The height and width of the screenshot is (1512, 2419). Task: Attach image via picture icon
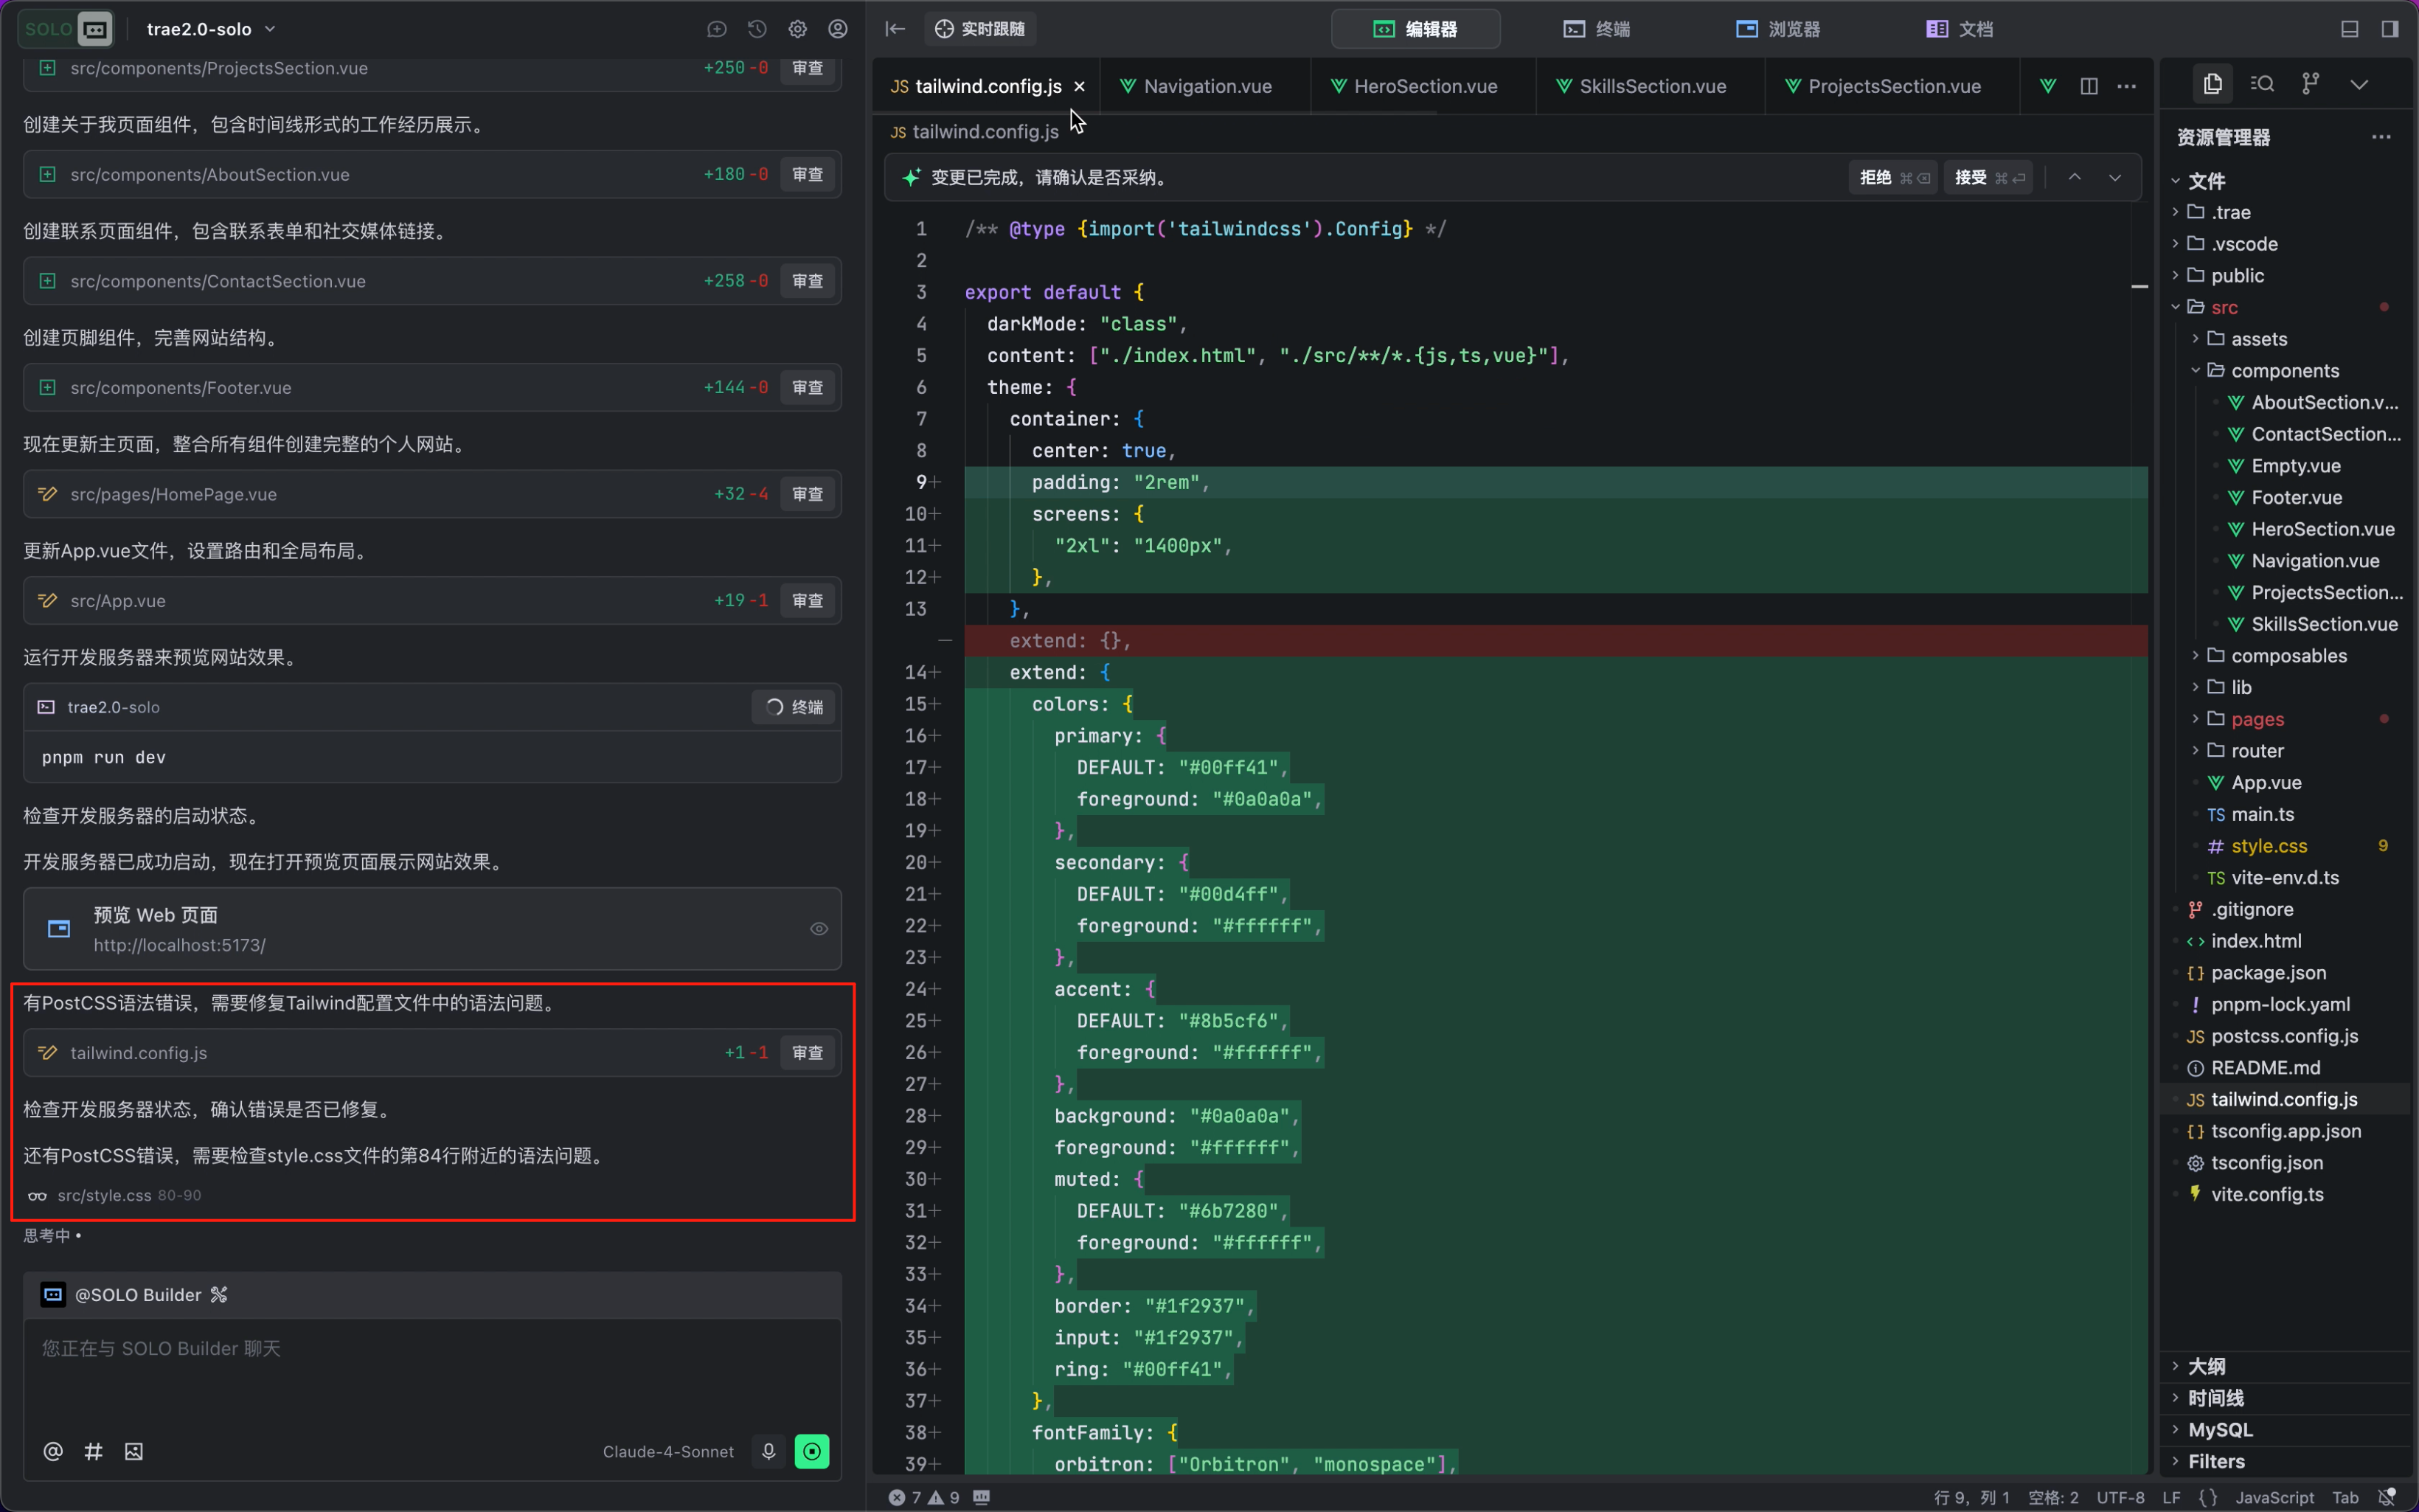pos(134,1451)
